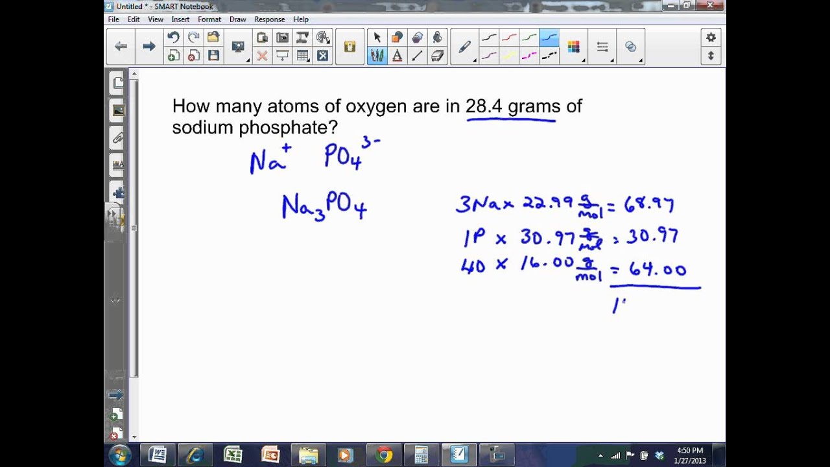Image resolution: width=830 pixels, height=467 pixels.
Task: Open Excel from taskbar
Action: tap(233, 455)
